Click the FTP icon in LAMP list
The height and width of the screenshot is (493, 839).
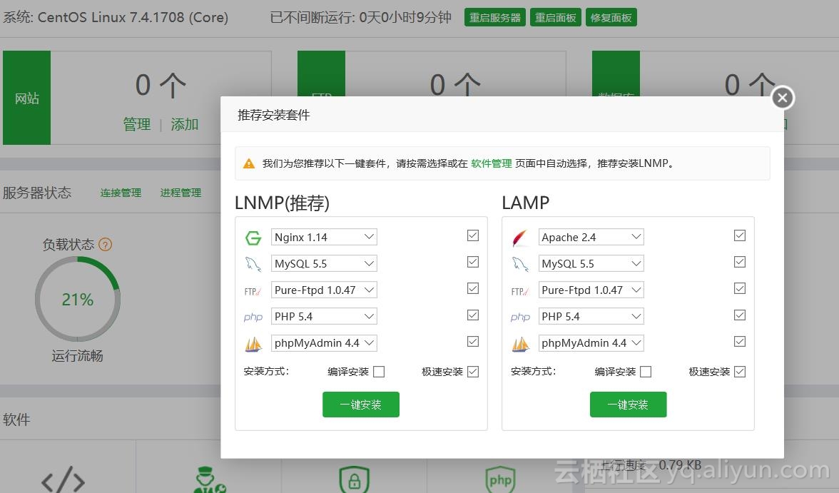click(519, 291)
